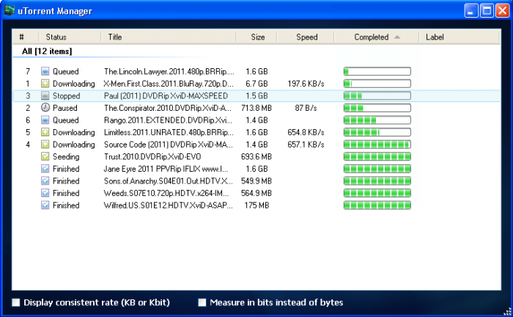Click the 654.8 KB/s speed value
This screenshot has height=317, width=513.
click(306, 132)
